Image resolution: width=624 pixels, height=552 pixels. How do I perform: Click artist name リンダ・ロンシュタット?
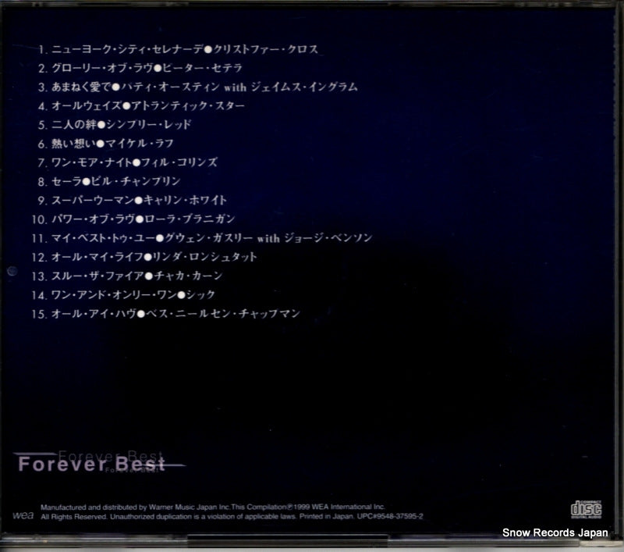(x=204, y=257)
